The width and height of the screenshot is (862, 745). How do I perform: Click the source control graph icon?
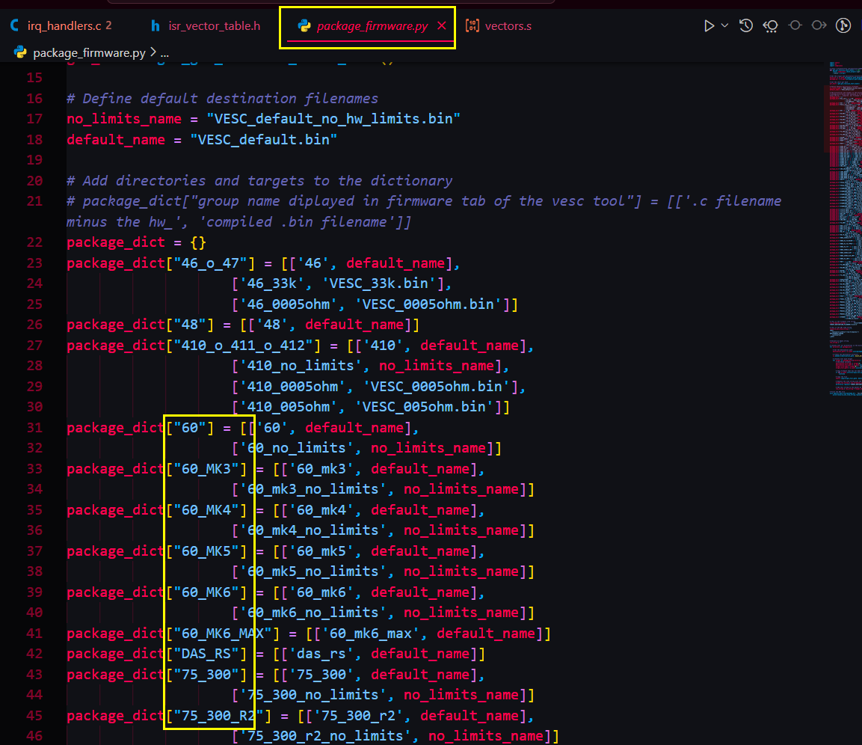coord(843,26)
